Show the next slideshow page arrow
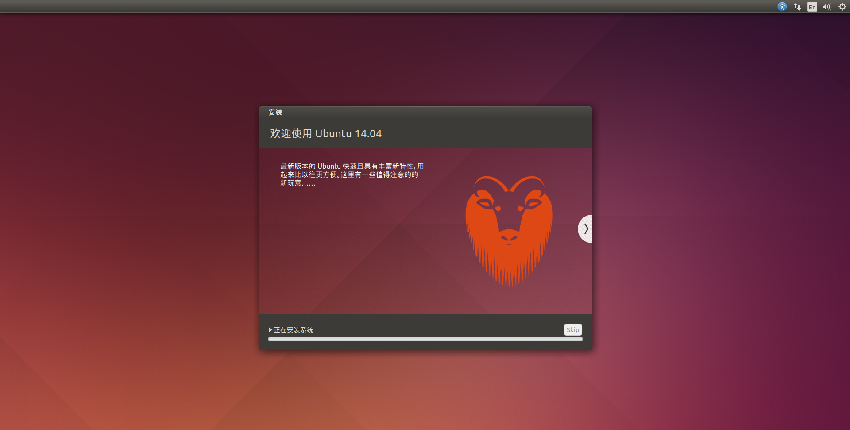Screen dimensions: 850x430 tap(585, 229)
